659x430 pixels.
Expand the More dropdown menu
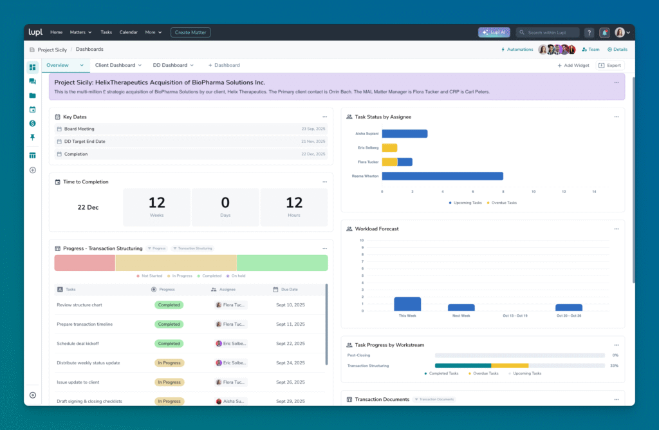click(153, 32)
